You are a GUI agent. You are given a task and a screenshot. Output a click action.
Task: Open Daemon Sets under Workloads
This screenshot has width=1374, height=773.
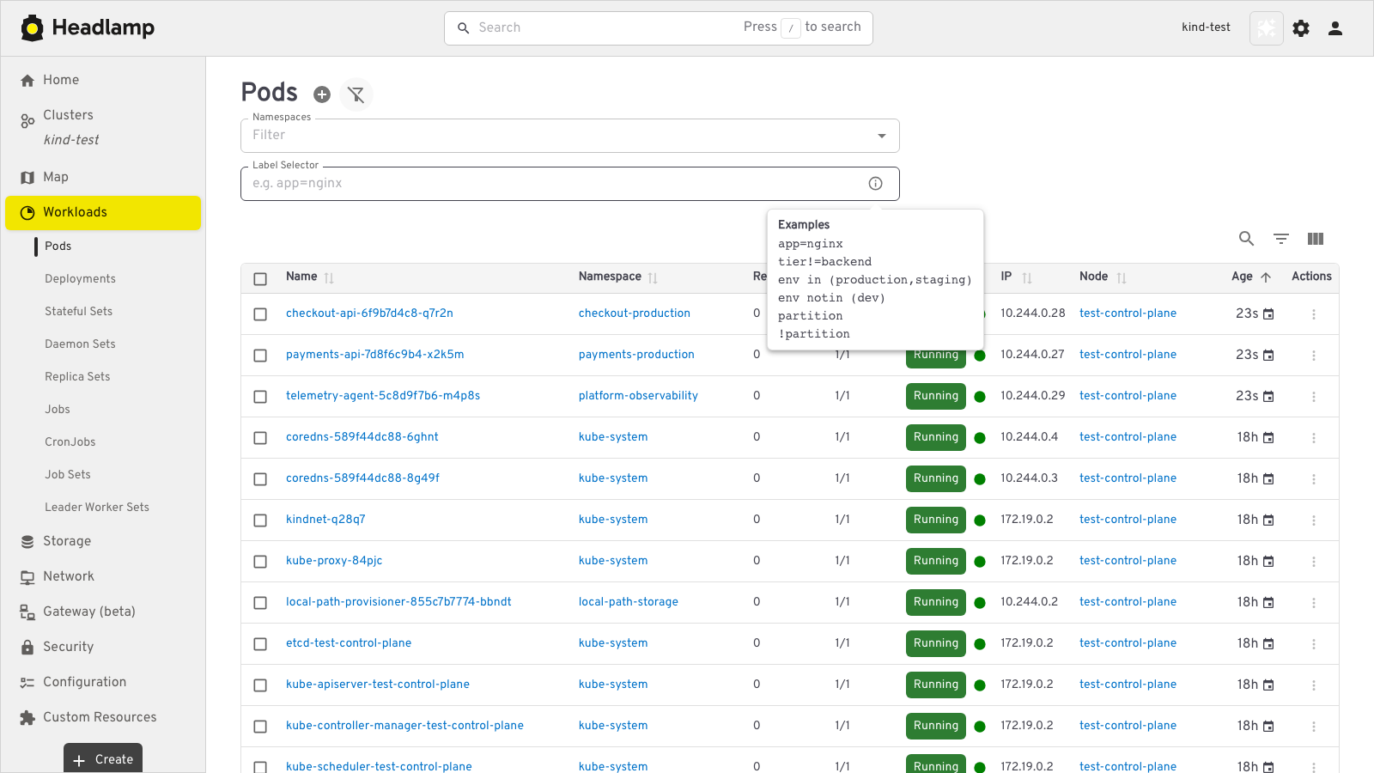[x=80, y=344]
